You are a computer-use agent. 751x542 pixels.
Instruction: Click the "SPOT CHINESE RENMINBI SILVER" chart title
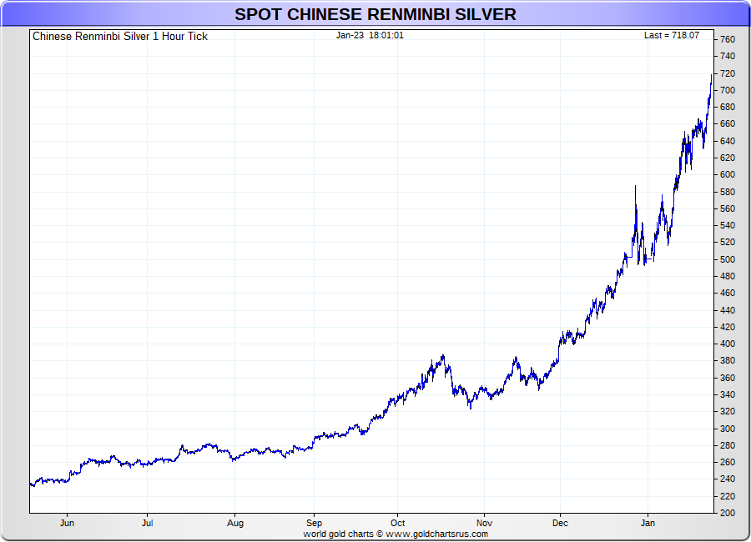coord(375,14)
